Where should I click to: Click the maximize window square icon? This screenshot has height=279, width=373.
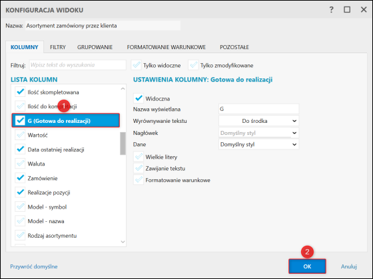click(347, 10)
